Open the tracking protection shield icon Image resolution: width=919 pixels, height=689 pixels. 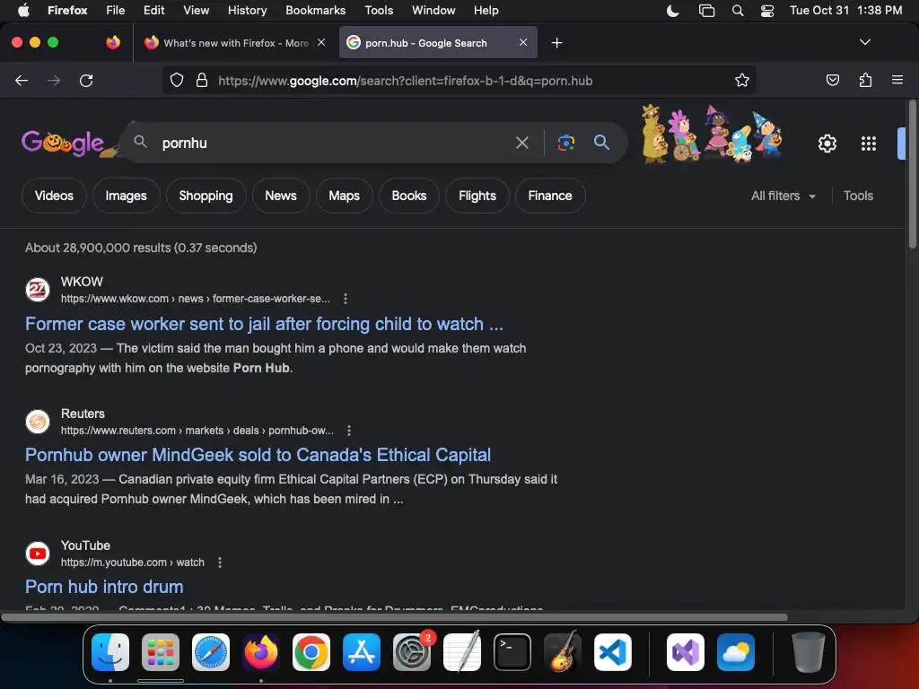click(x=177, y=80)
